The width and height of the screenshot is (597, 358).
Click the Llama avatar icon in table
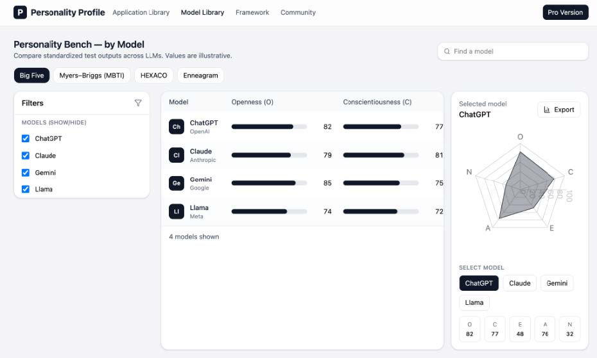click(x=177, y=211)
